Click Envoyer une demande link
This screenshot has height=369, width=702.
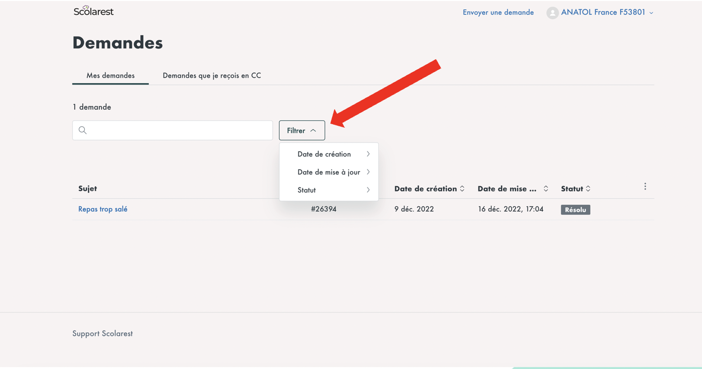click(x=498, y=12)
